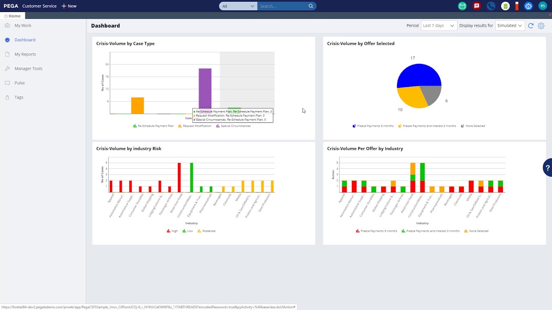Open the Simulated display results dropdown
552x310 pixels.
coord(510,25)
